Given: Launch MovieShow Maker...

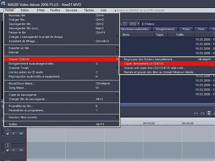Looking at the screenshot, I should pyautogui.click(x=62, y=83).
